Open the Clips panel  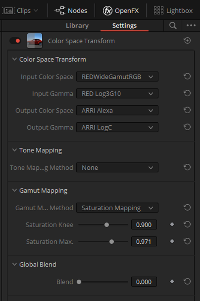click(x=17, y=11)
